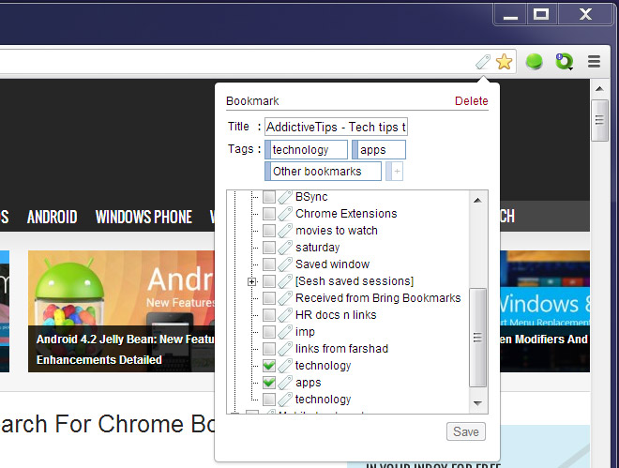Screen dimensions: 619x468
Task: Click the 'HR docs n links' label
Action: point(336,315)
